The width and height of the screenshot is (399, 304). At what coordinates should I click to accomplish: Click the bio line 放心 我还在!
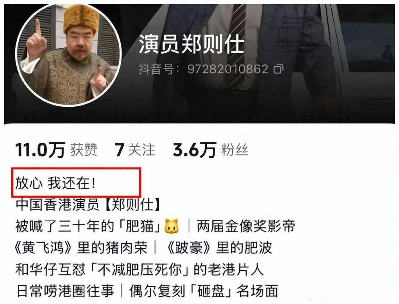(56, 185)
